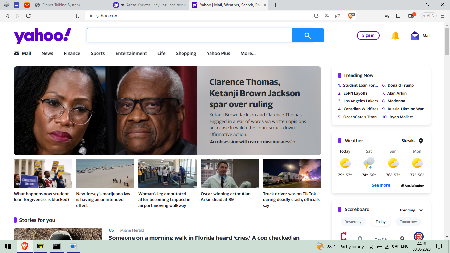Click the Today weather forecast icon
This screenshot has height=253, width=450.
(345, 163)
